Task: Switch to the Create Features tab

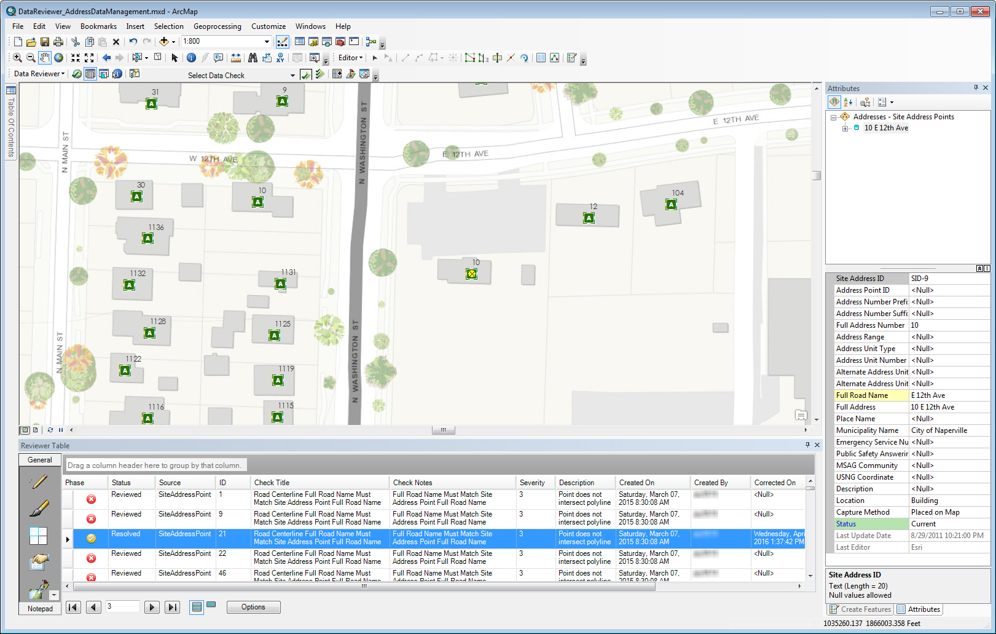Action: click(x=860, y=609)
